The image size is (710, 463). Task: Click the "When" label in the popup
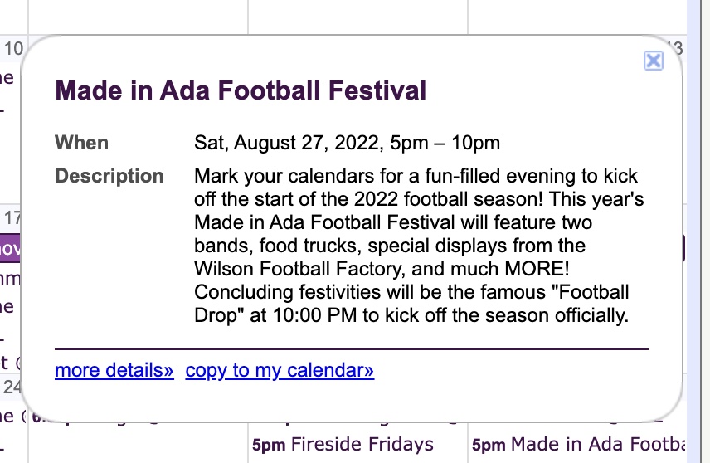[x=81, y=143]
